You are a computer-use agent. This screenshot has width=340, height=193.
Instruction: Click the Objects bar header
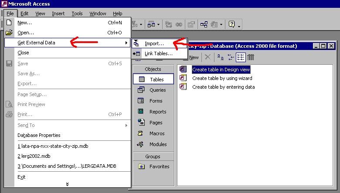pos(153,69)
